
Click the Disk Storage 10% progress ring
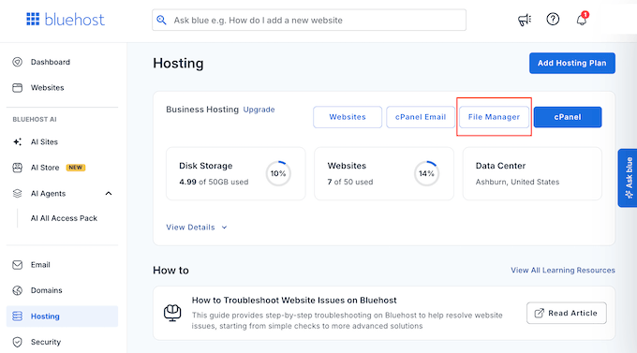pyautogui.click(x=278, y=173)
